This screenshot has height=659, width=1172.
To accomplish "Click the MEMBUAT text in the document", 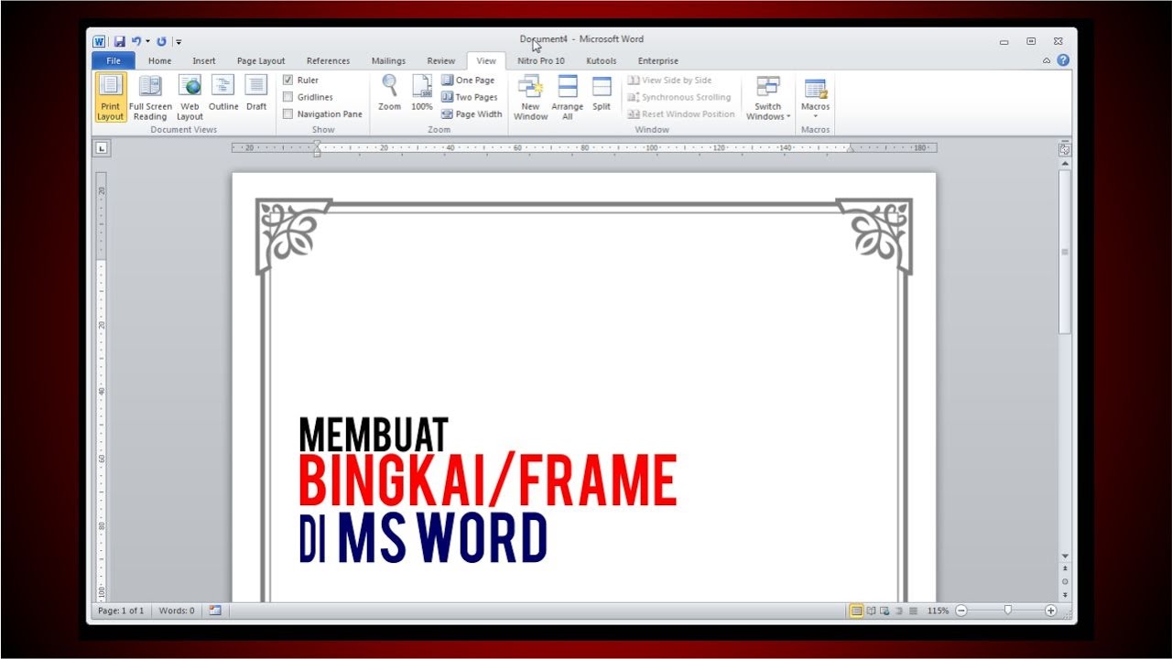I will (374, 436).
